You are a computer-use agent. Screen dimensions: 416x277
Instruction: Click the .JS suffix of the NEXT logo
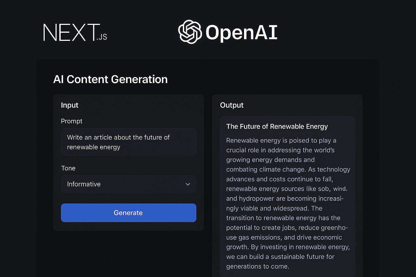tap(102, 37)
